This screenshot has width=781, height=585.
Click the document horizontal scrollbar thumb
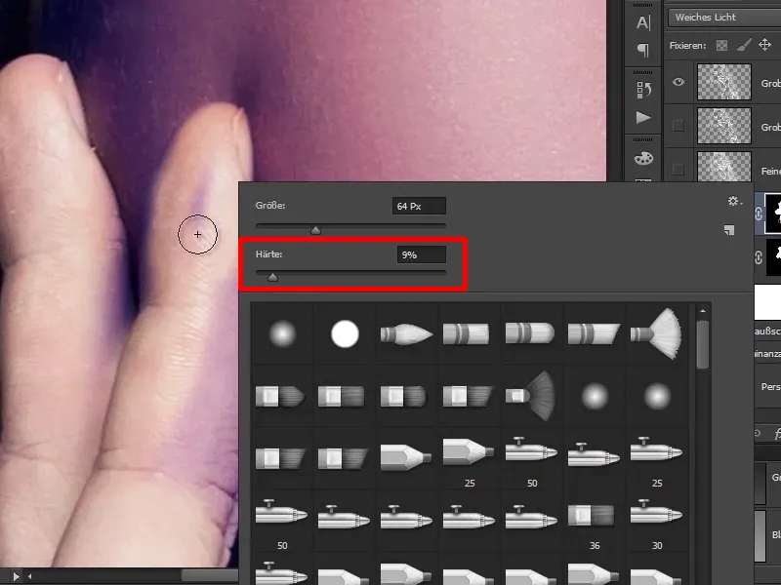click(x=209, y=575)
